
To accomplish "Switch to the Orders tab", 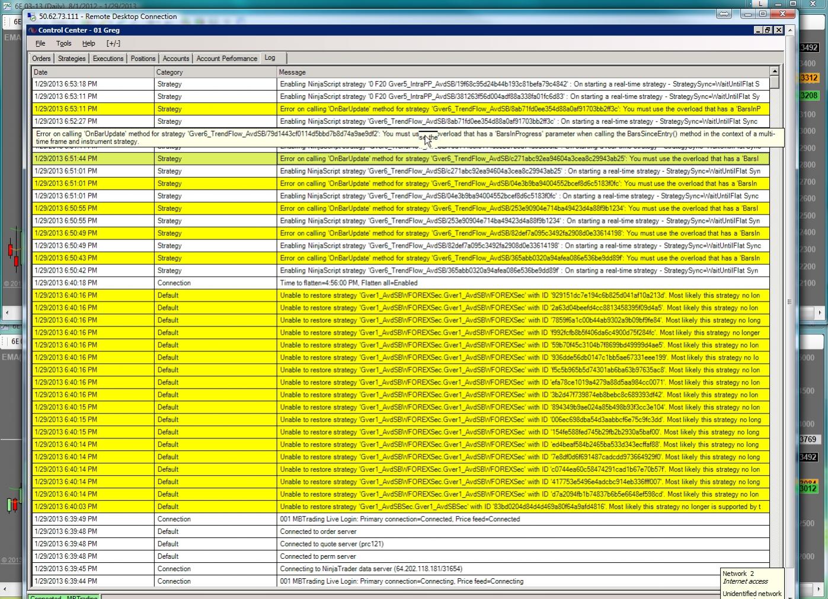I will point(41,59).
